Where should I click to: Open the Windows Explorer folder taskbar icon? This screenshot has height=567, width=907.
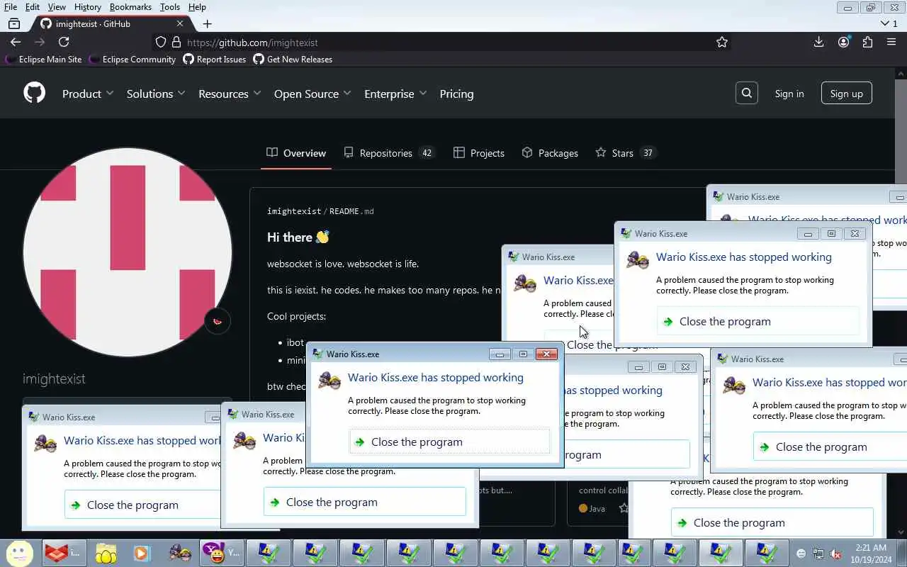pyautogui.click(x=106, y=553)
